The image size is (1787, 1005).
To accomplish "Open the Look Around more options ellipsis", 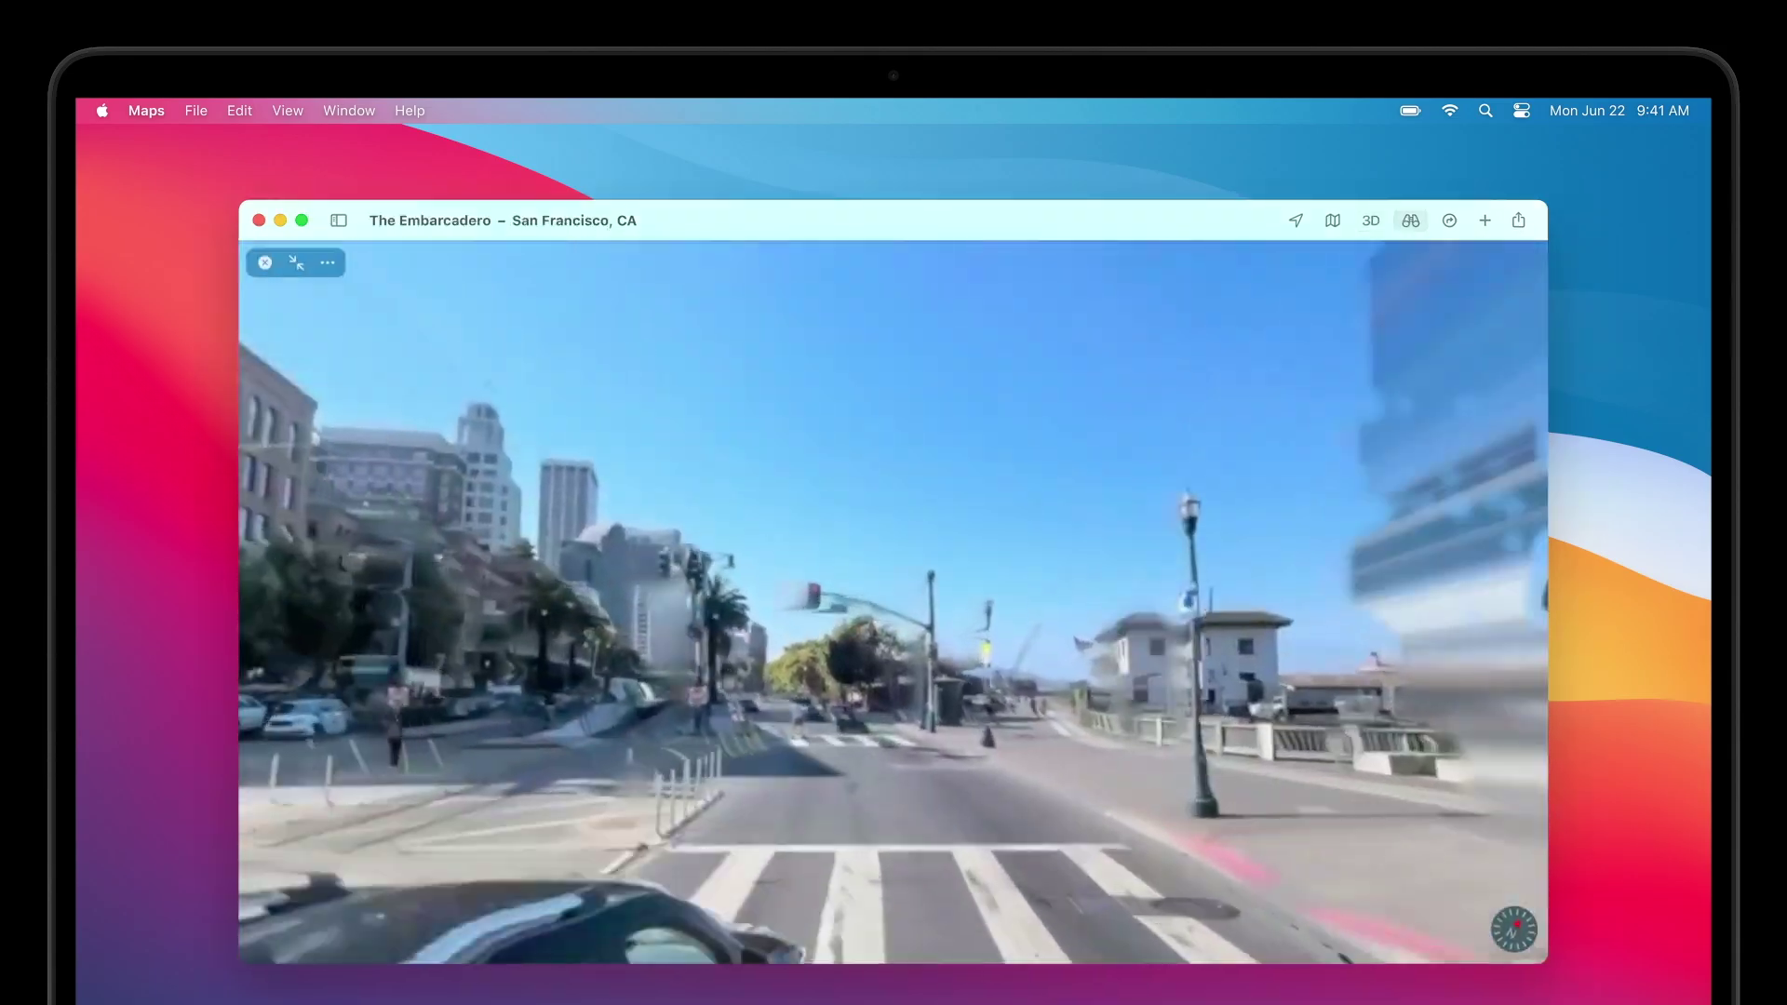I will [328, 262].
